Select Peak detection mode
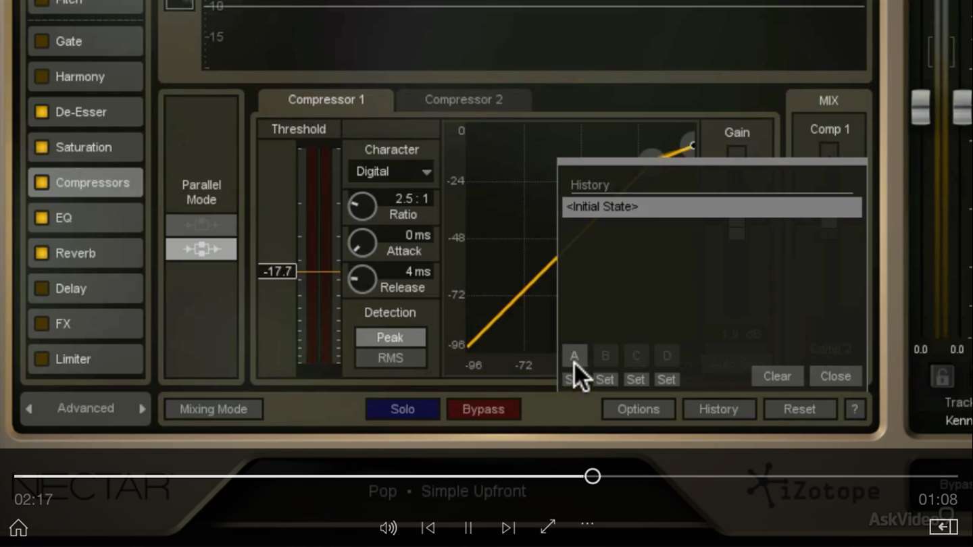This screenshot has width=973, height=547. pos(391,337)
